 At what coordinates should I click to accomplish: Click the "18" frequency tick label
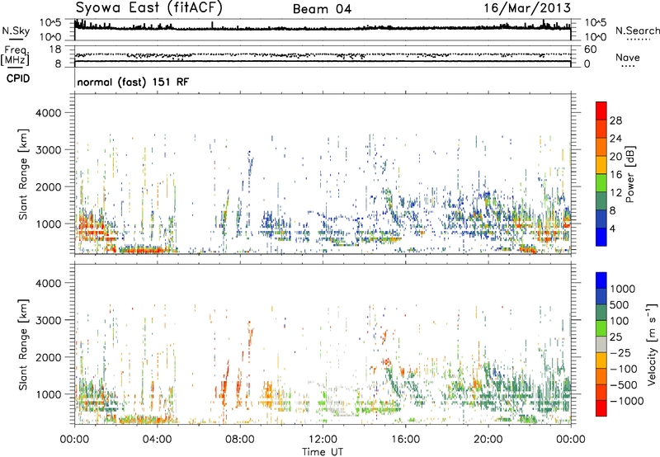tap(55, 49)
